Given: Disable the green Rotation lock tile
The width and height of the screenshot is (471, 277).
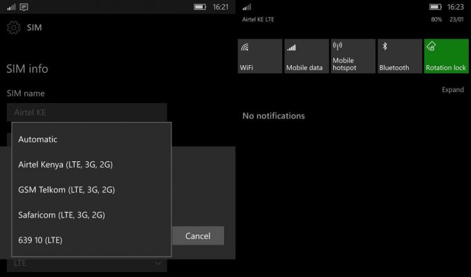Looking at the screenshot, I should coord(446,56).
